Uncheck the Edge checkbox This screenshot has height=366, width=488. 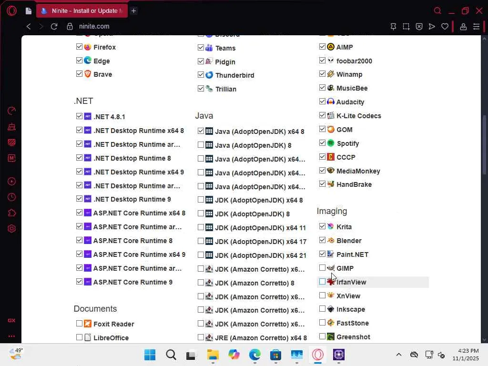coord(79,60)
